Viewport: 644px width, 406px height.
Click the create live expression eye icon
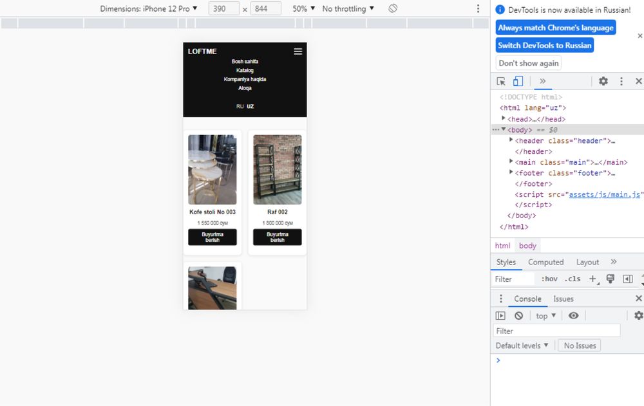coord(574,316)
